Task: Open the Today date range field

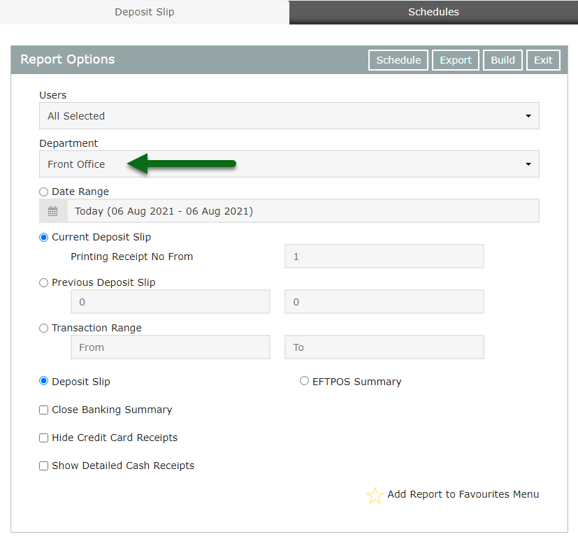Action: point(303,211)
